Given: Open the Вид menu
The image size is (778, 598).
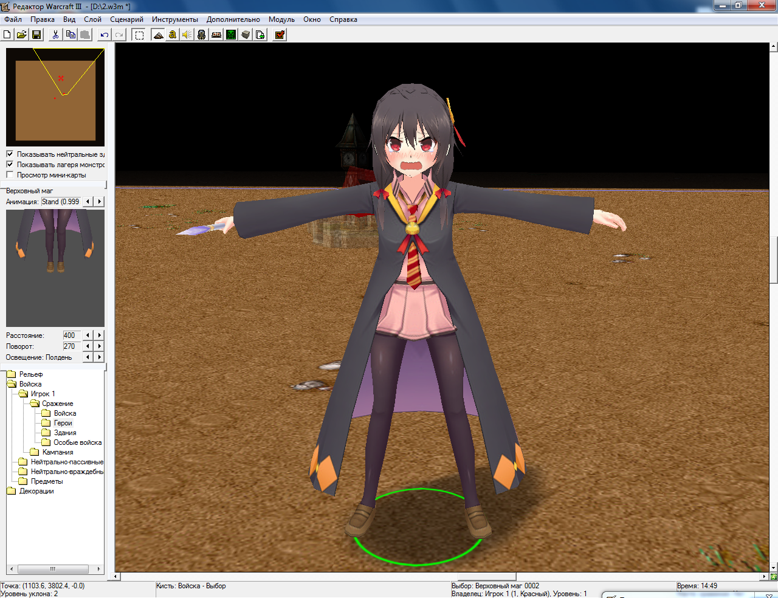Looking at the screenshot, I should point(69,19).
